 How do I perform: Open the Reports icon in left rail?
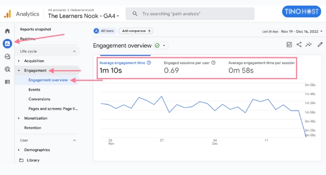7,43
